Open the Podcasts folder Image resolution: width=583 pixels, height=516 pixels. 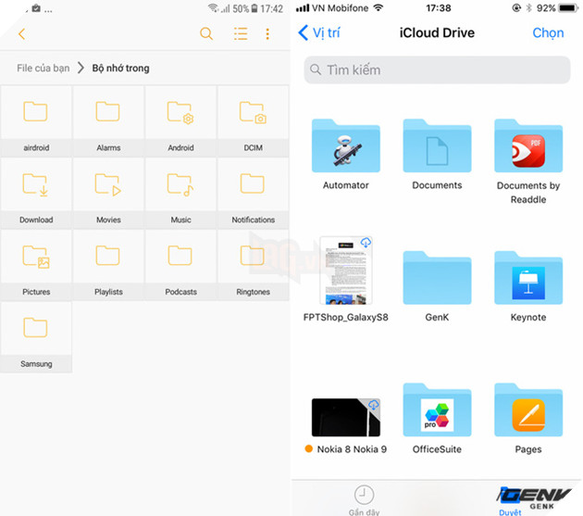pyautogui.click(x=180, y=265)
